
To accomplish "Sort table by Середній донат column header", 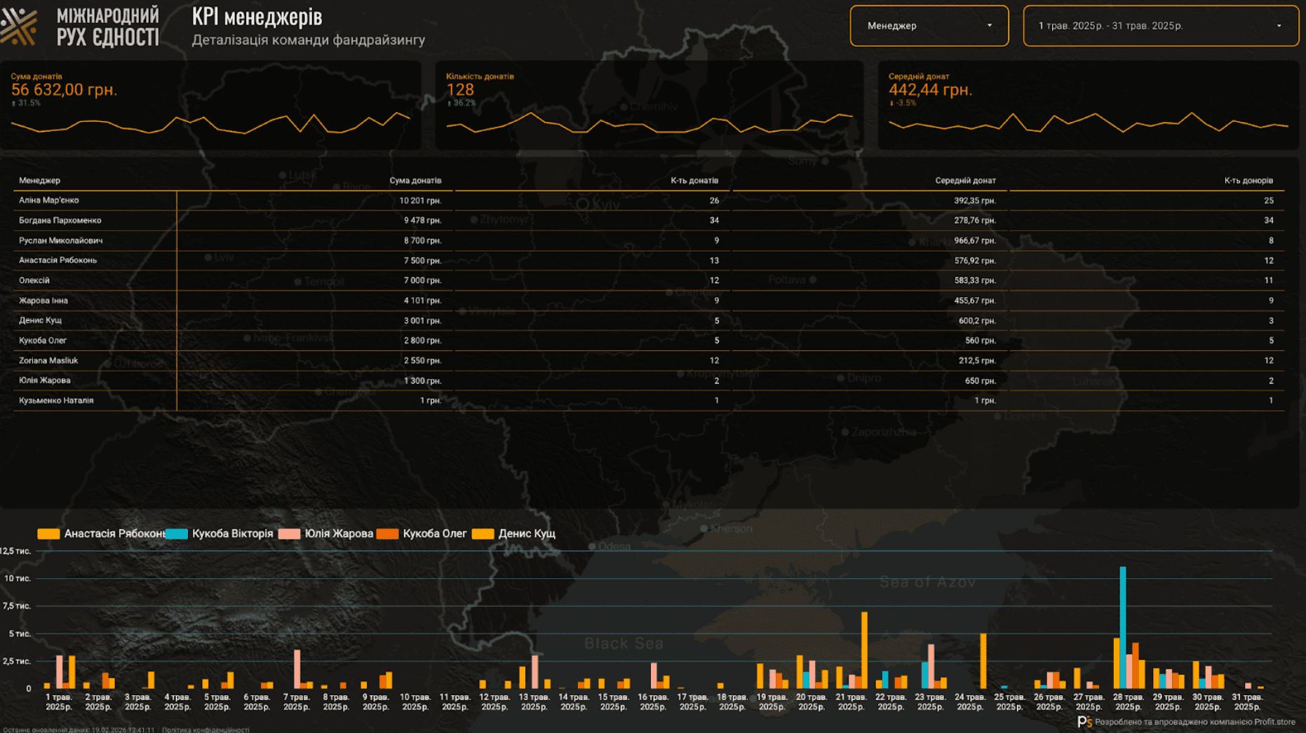I will tap(964, 181).
